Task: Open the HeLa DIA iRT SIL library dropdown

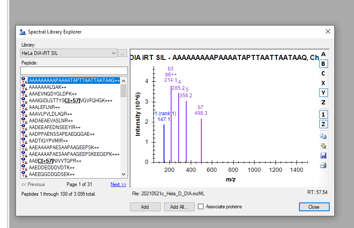Action: pyautogui.click(x=113, y=53)
